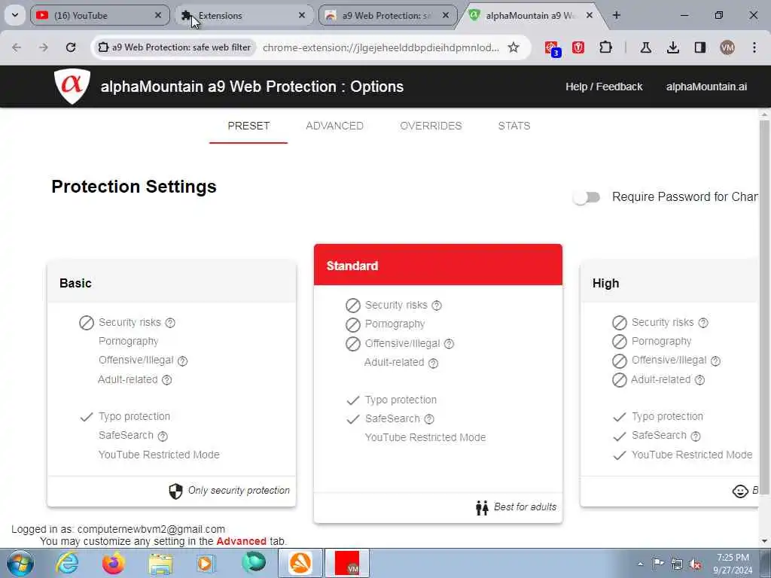This screenshot has height=578, width=771.
Task: Open help for High Security risks
Action: (x=703, y=323)
